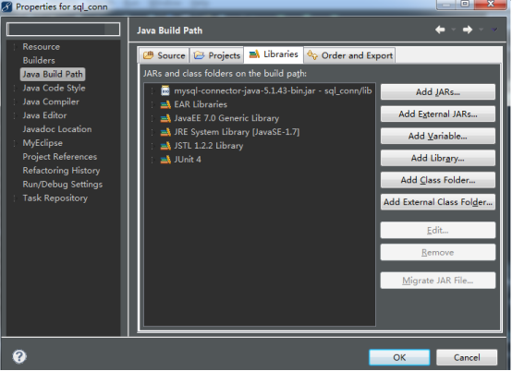Expand the Java Editor node
The image size is (512, 371).
[15, 115]
